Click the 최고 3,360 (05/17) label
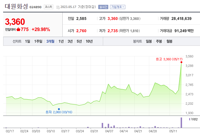The height and width of the screenshot is (136, 200). 169,59
